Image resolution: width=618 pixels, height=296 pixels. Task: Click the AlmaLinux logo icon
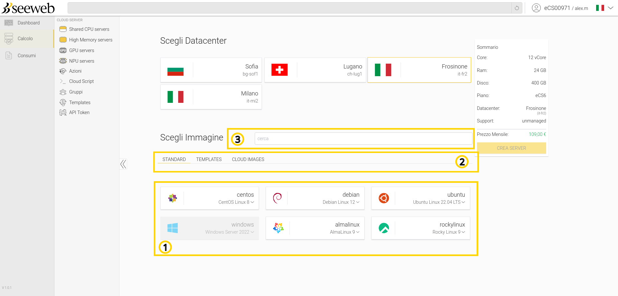click(x=278, y=228)
